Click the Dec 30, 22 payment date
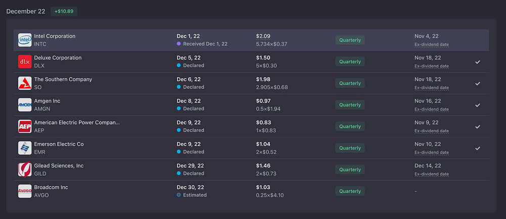This screenshot has width=506, height=219. tap(190, 187)
